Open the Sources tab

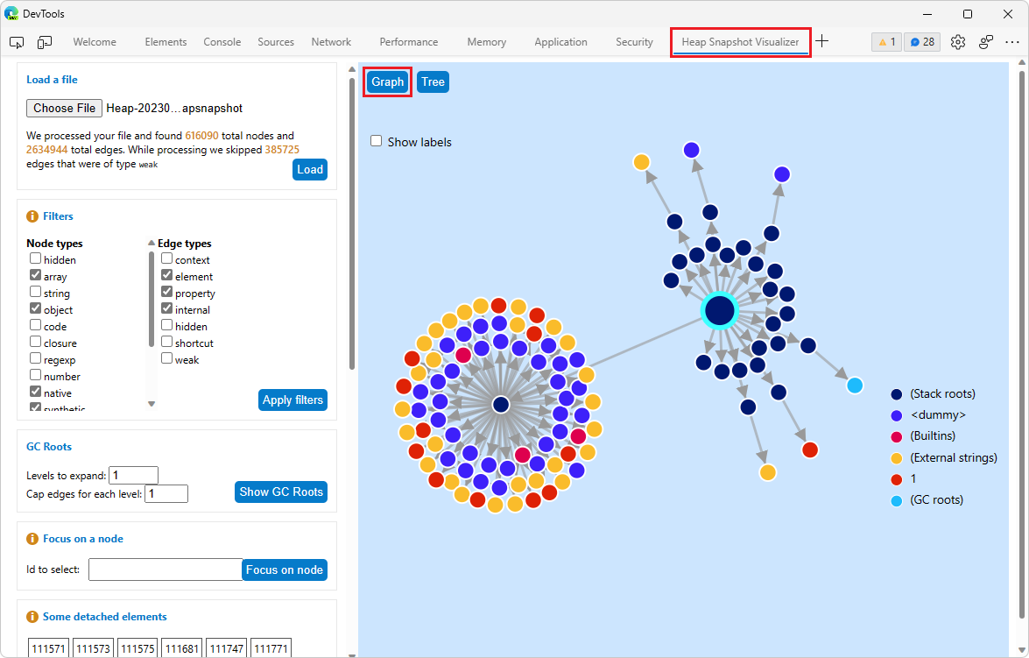point(276,42)
